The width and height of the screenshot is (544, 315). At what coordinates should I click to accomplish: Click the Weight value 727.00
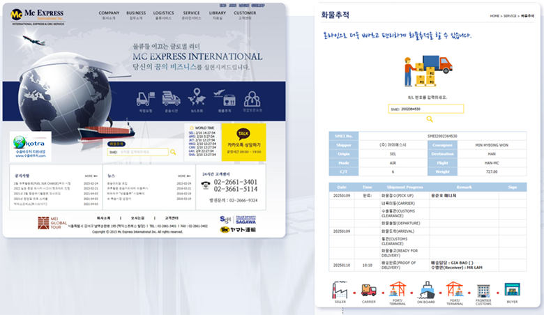492,172
